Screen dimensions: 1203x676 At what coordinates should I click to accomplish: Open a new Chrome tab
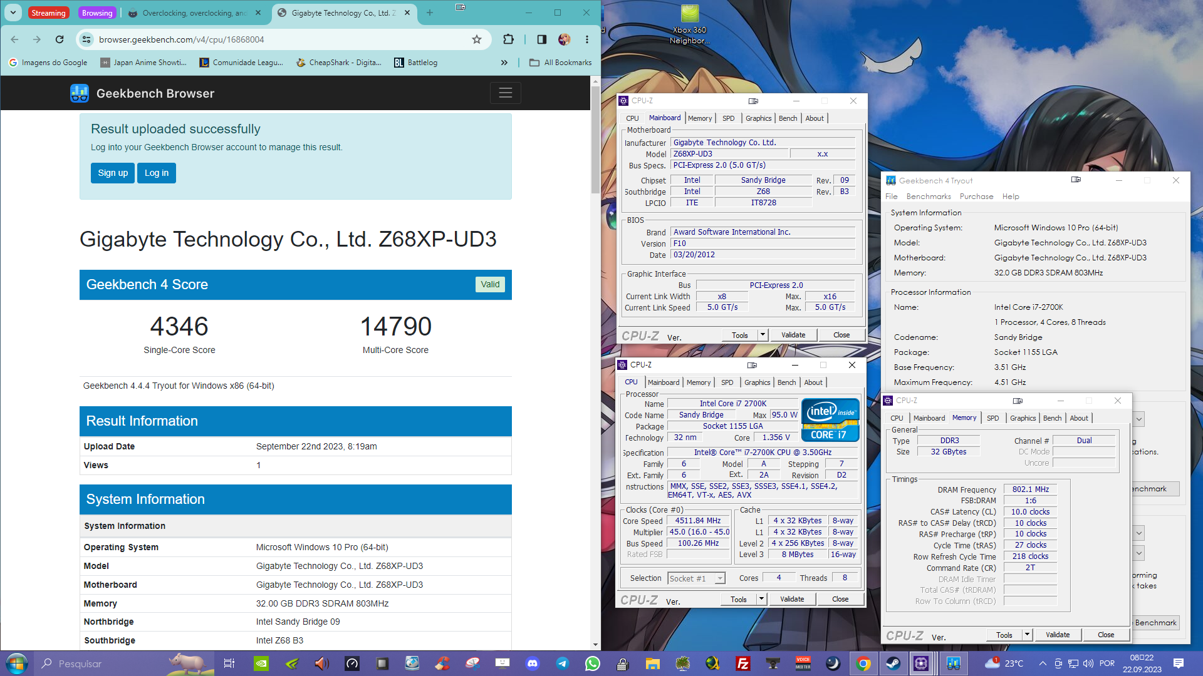(430, 13)
